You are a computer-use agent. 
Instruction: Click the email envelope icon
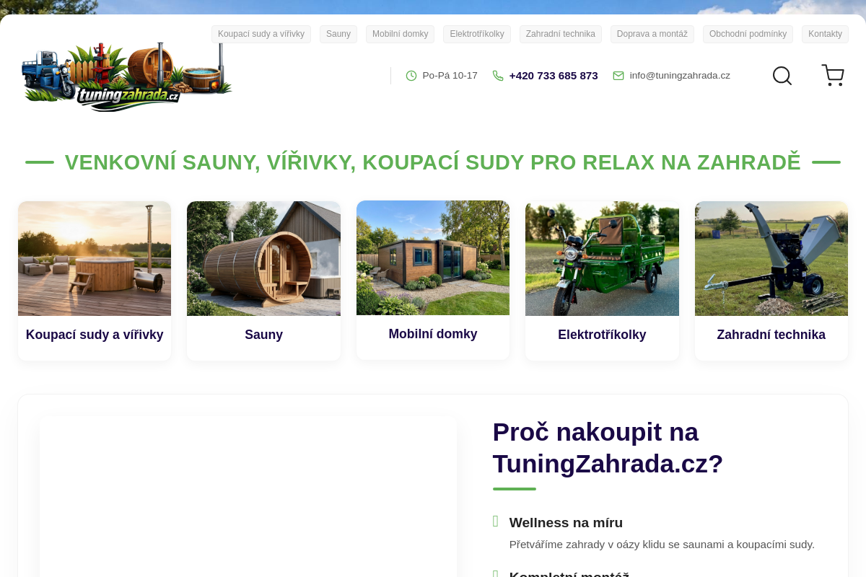[x=618, y=76]
